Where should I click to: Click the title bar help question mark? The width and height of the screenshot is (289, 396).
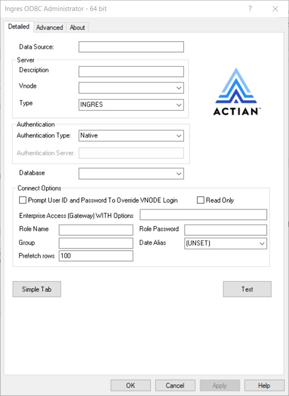pyautogui.click(x=250, y=9)
